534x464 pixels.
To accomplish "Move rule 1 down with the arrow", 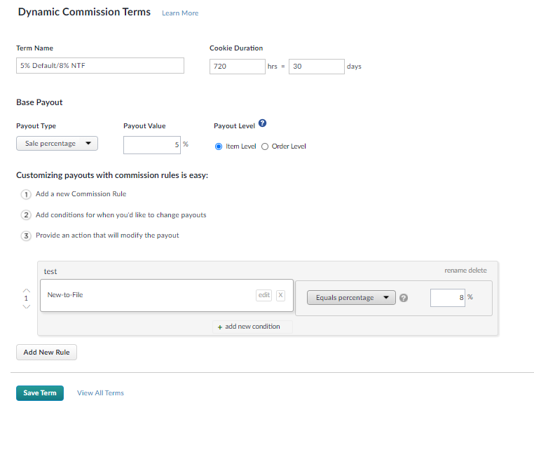I will coord(26,306).
